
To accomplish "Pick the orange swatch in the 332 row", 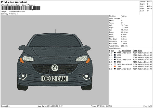I will 115,66.
